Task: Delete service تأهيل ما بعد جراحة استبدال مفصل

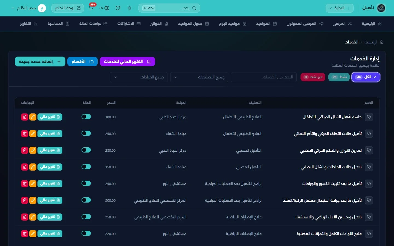Action: 25,200
